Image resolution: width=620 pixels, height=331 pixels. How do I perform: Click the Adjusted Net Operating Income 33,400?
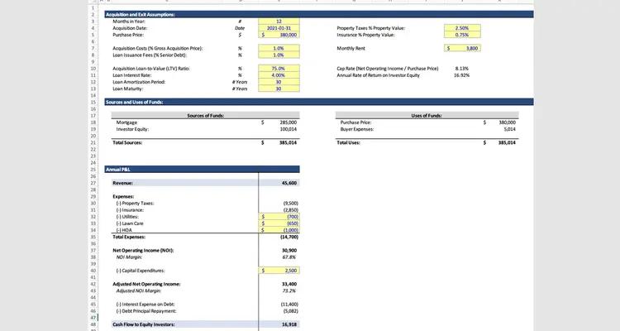click(x=289, y=285)
